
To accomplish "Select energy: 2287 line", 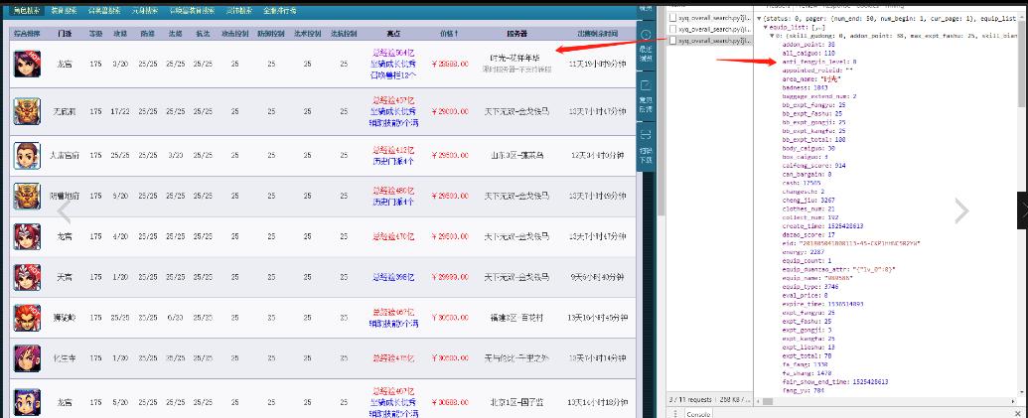I will 804,251.
